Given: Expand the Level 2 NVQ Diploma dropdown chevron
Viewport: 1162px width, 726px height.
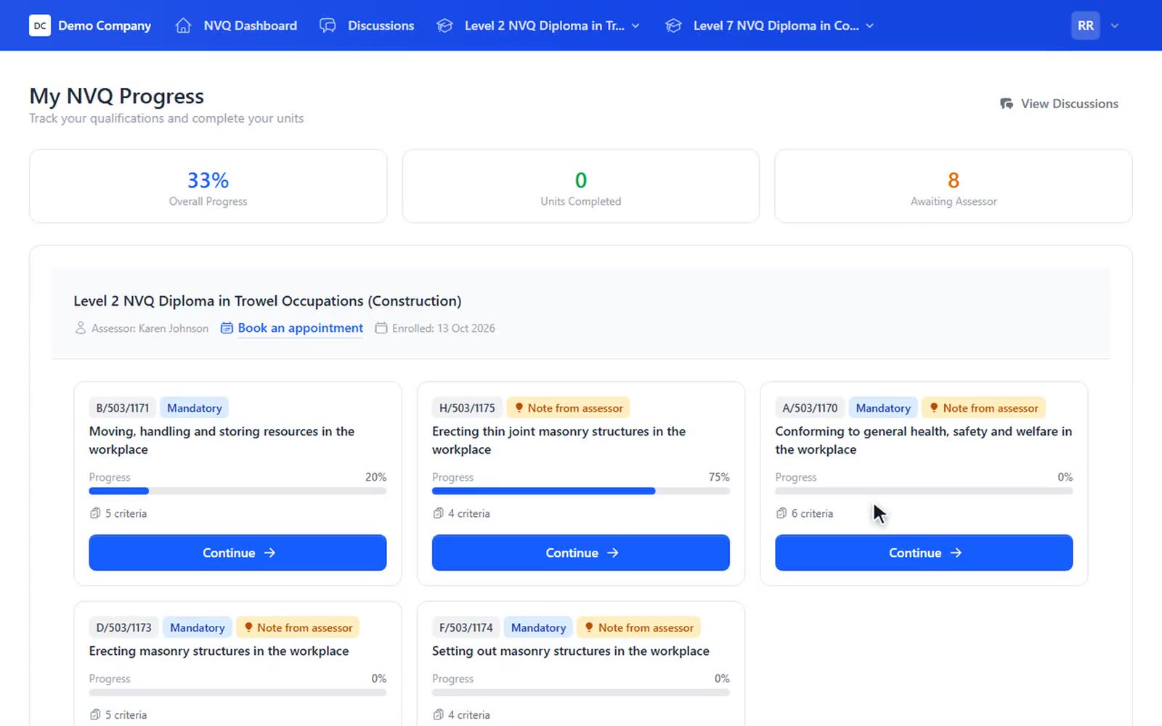Looking at the screenshot, I should tap(635, 25).
